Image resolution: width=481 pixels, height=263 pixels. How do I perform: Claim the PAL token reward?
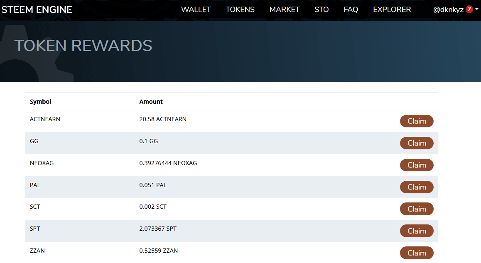[417, 187]
